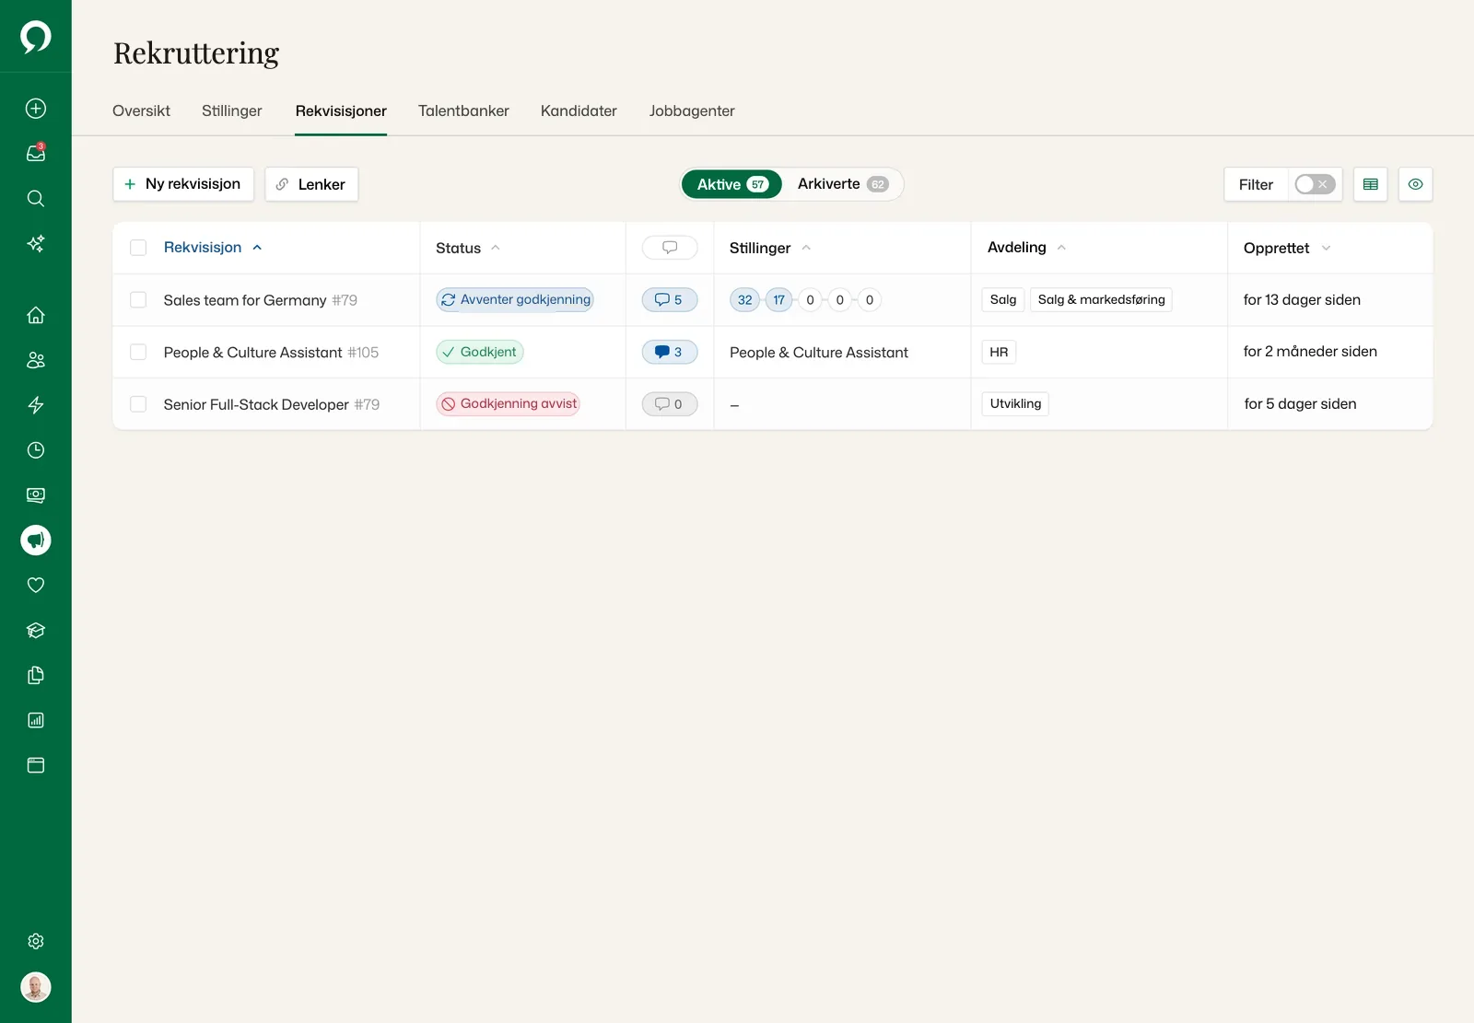
Task: Open the reports chart icon in sidebar
Action: (36, 720)
